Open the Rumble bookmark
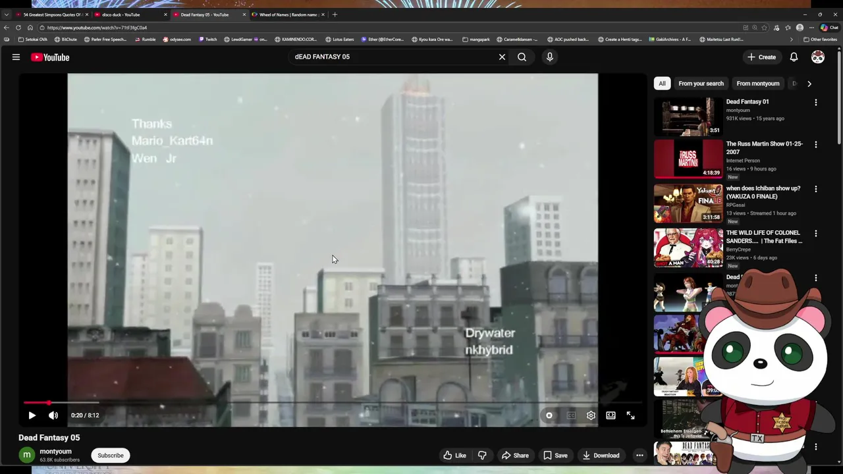The width and height of the screenshot is (843, 474). (146, 39)
